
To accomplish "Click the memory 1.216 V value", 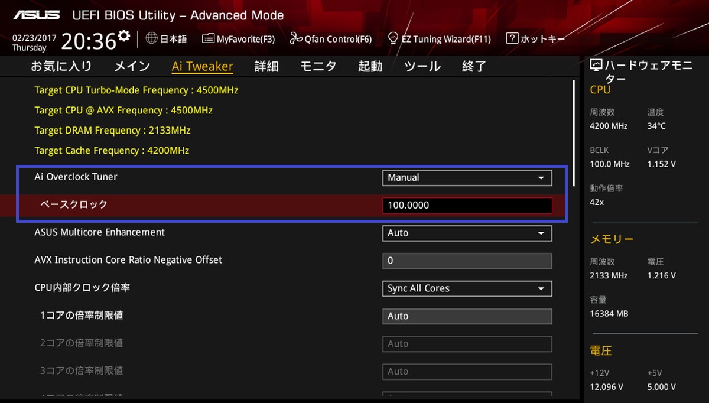I will click(x=661, y=275).
